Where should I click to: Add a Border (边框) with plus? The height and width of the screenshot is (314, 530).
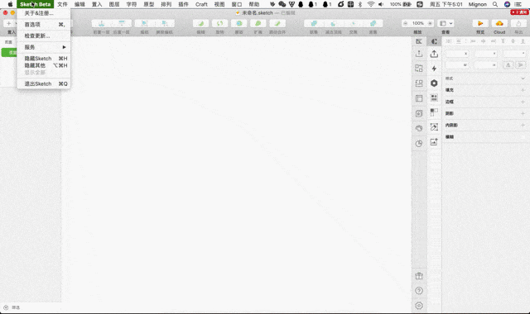(x=523, y=102)
